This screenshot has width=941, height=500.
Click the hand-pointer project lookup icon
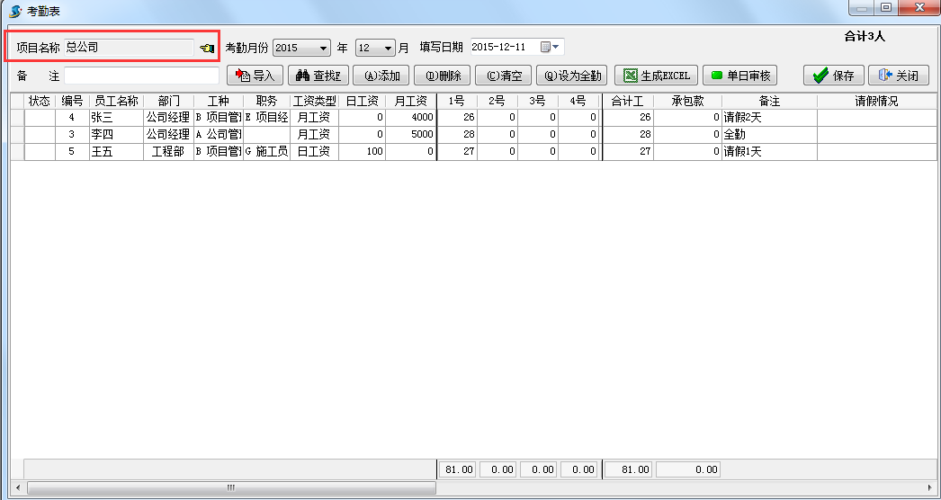coord(206,48)
